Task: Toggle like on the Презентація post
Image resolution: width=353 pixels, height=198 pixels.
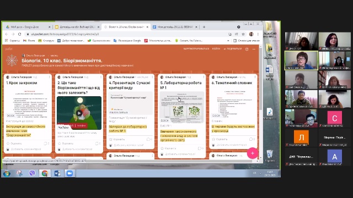Action: click(117, 139)
